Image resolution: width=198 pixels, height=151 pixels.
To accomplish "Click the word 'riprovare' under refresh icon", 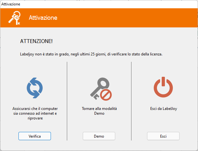I will (x=35, y=118).
